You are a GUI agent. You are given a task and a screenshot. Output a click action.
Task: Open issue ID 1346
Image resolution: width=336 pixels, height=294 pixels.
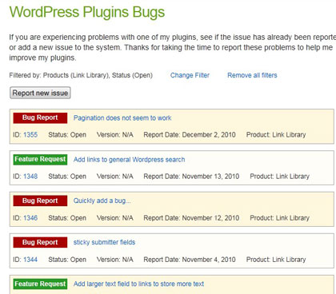tap(30, 218)
